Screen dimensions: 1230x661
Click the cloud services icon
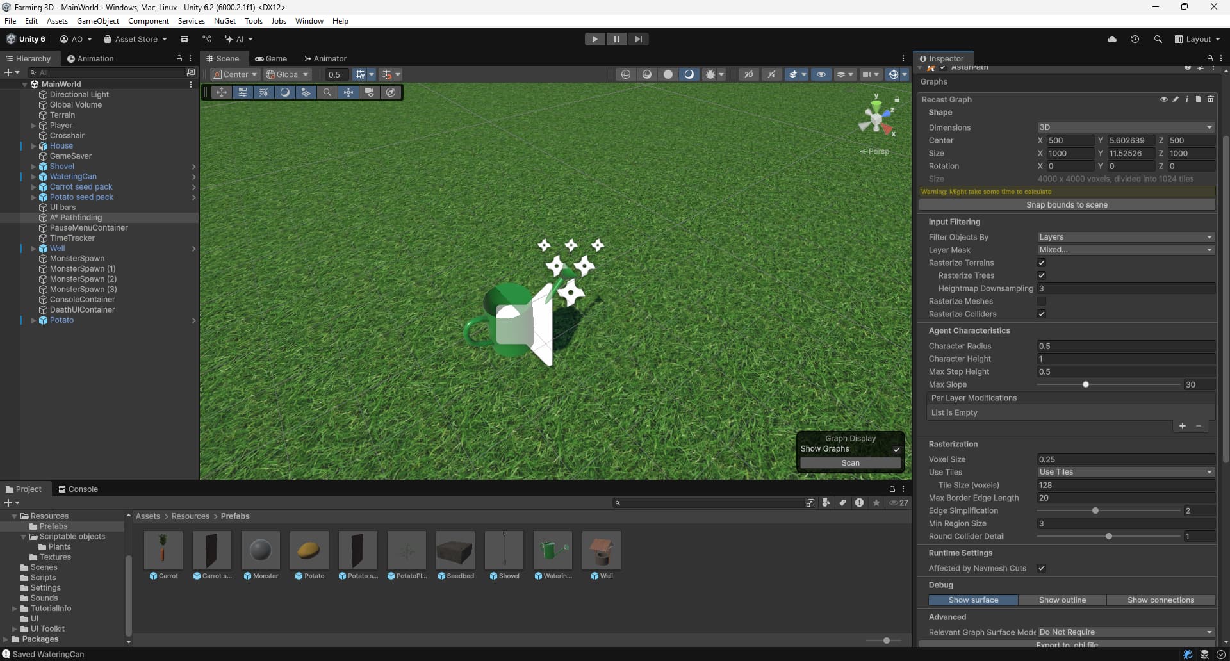point(1112,39)
